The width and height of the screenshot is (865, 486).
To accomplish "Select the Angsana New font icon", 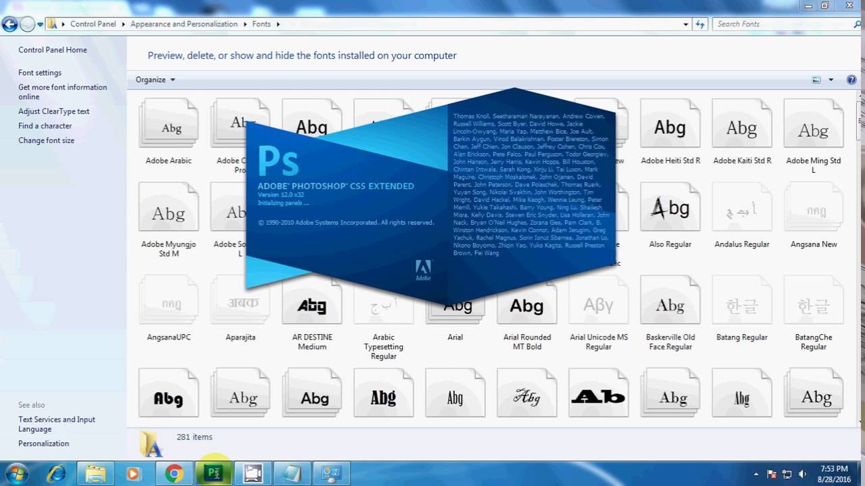I will [814, 207].
